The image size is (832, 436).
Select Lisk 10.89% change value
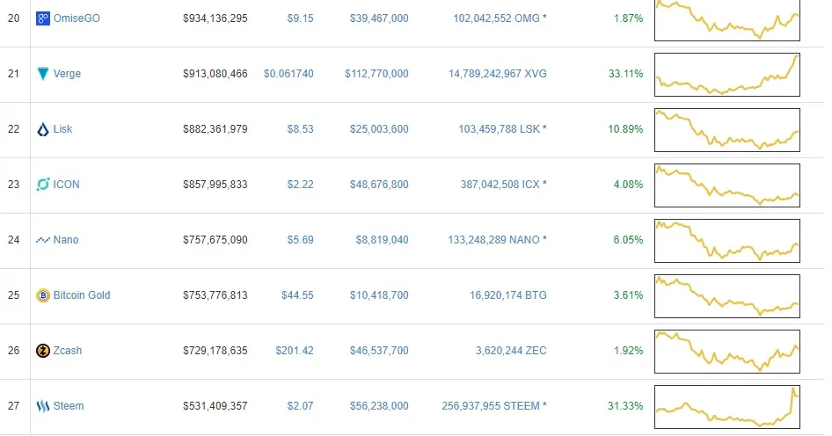(625, 129)
